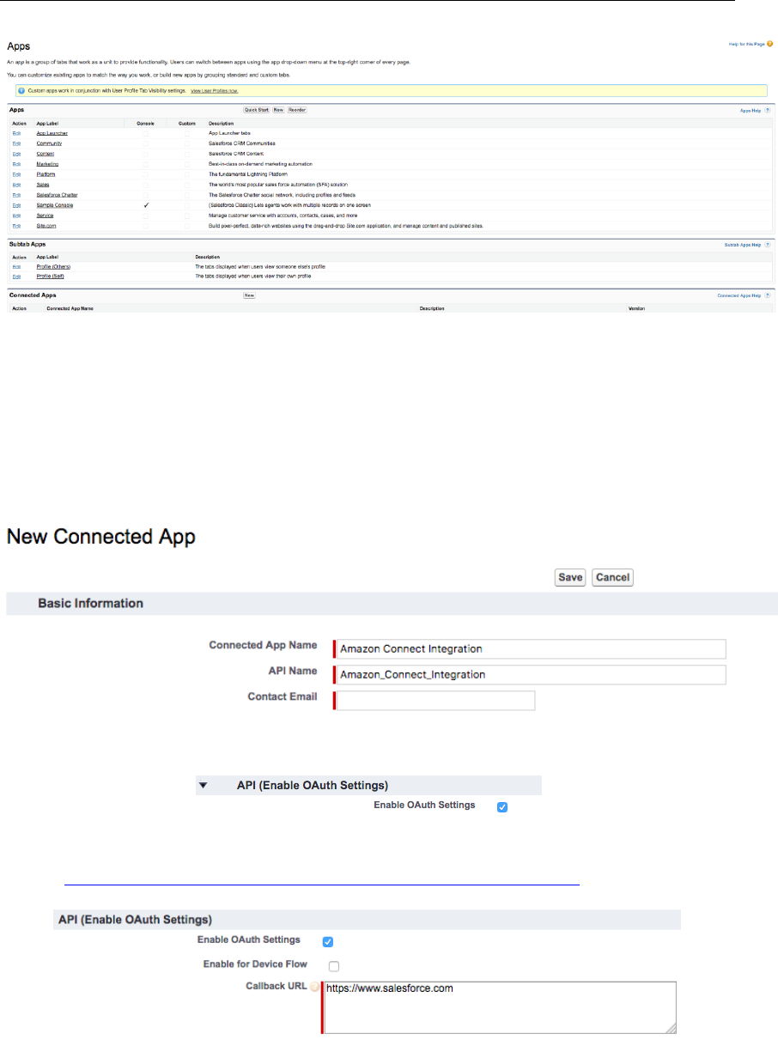Click 'App Launcher tabs' description text
The width and height of the screenshot is (778, 1040).
pos(229,133)
